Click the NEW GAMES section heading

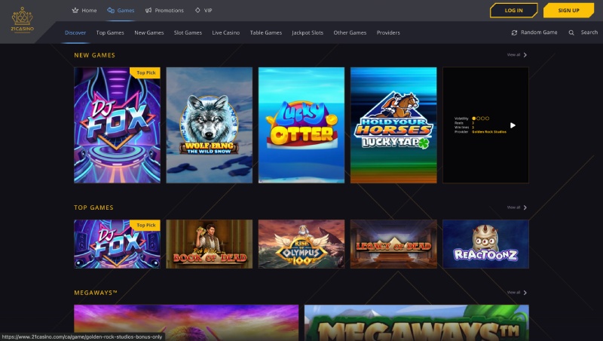[95, 55]
